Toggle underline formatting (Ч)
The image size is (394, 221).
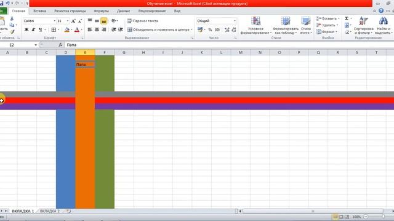pyautogui.click(x=40, y=29)
